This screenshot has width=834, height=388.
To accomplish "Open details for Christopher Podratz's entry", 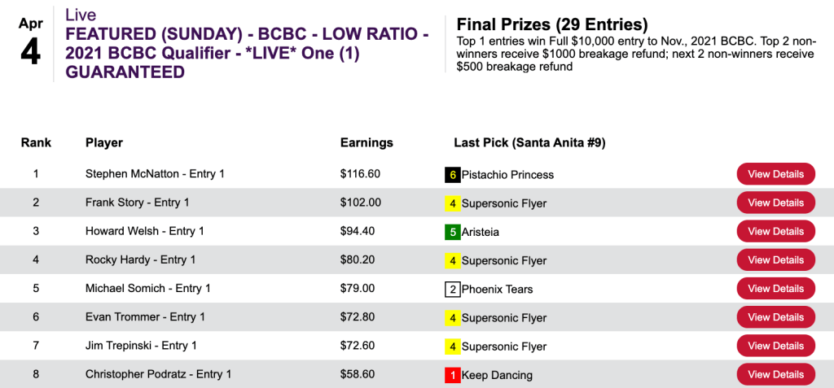I will click(x=775, y=375).
